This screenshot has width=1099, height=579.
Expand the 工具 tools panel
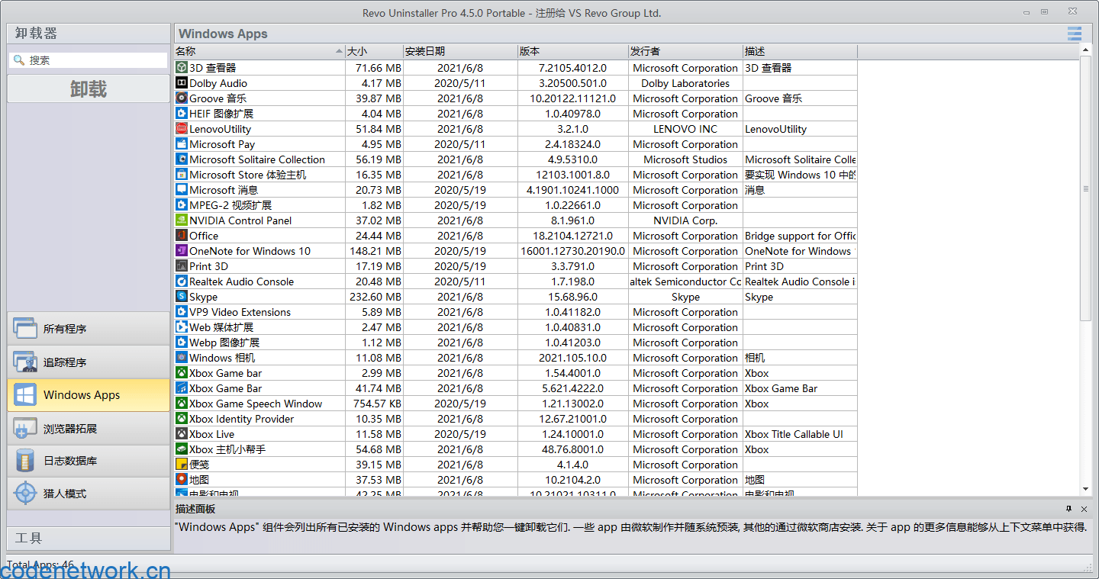click(89, 538)
